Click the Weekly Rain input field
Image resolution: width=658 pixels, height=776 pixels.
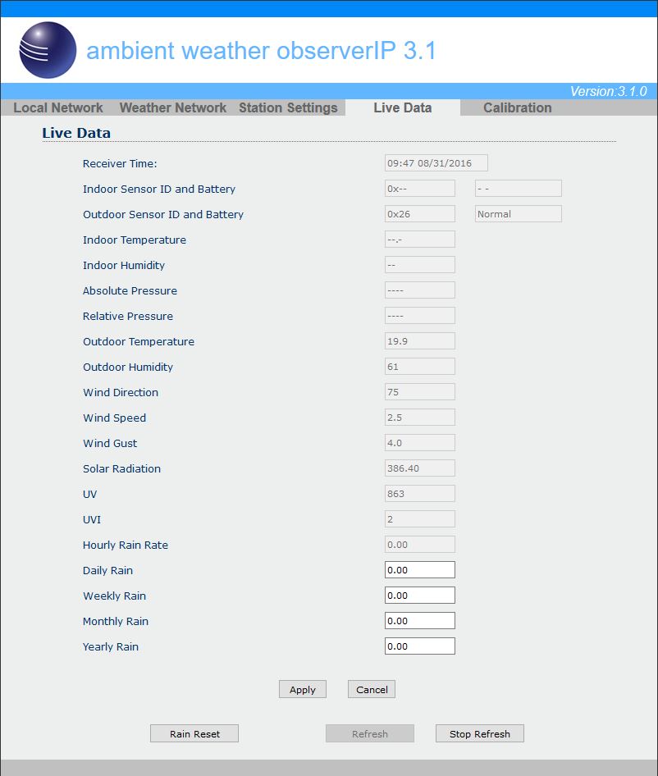[x=420, y=596]
